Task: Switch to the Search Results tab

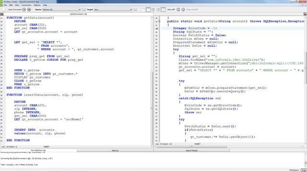Action: pyautogui.click(x=191, y=150)
